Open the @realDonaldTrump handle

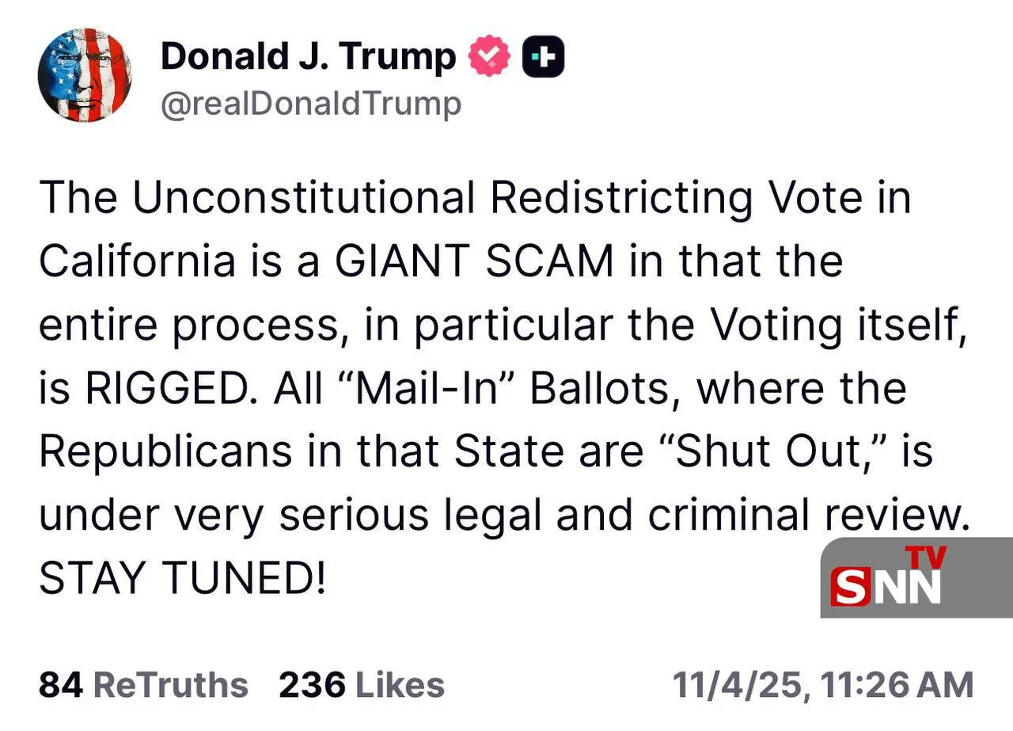click(x=310, y=104)
